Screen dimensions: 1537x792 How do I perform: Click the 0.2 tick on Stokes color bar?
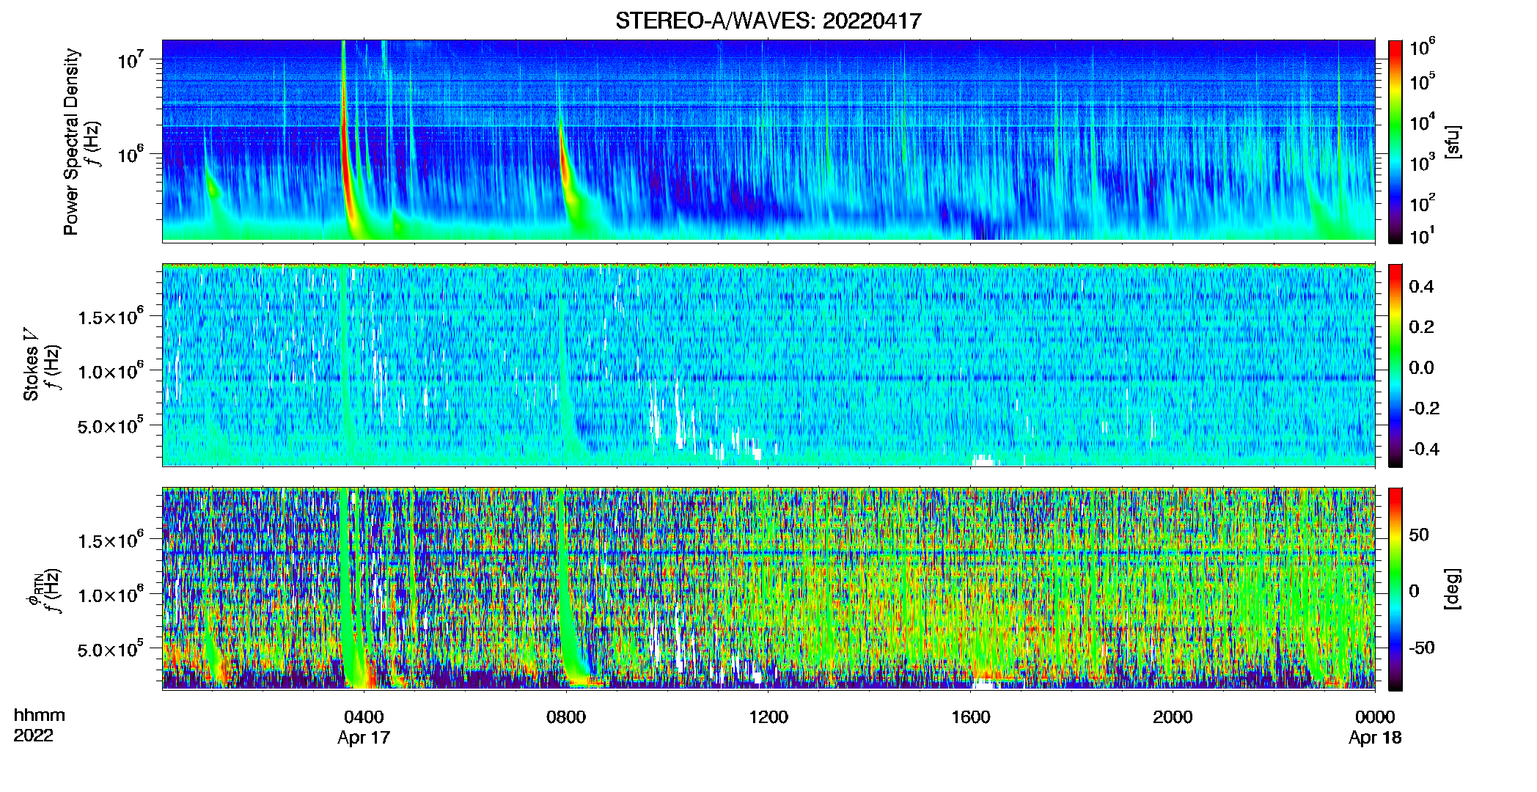(1421, 327)
